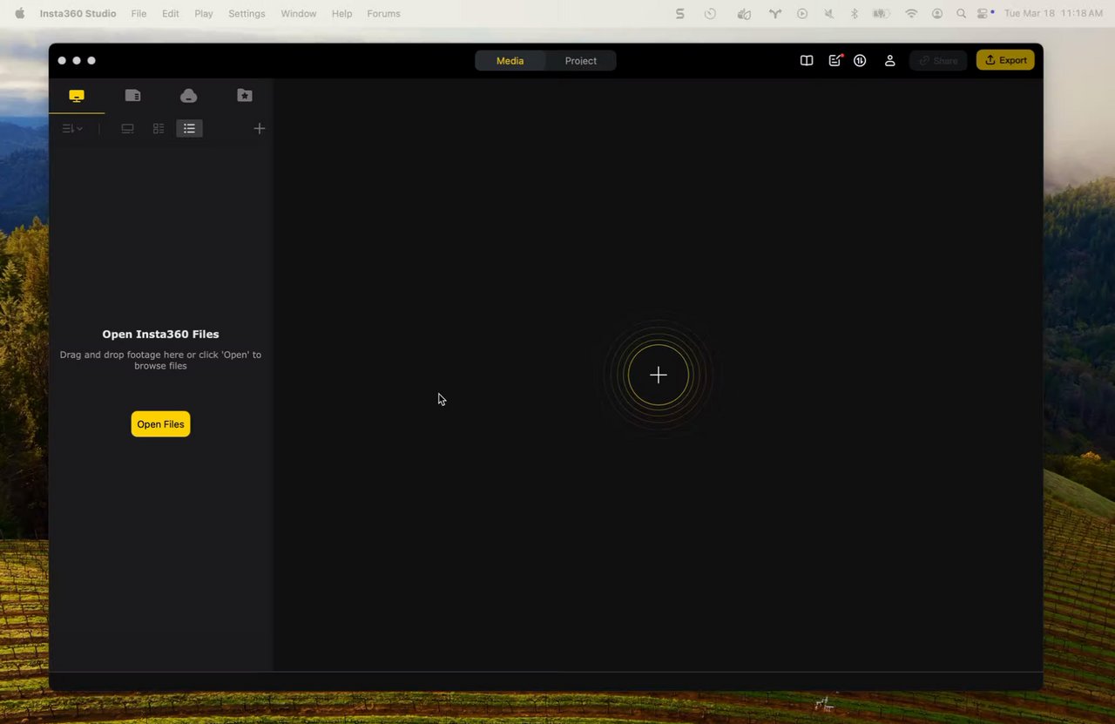Click the yellow Export button
The width and height of the screenshot is (1115, 724).
click(1005, 60)
